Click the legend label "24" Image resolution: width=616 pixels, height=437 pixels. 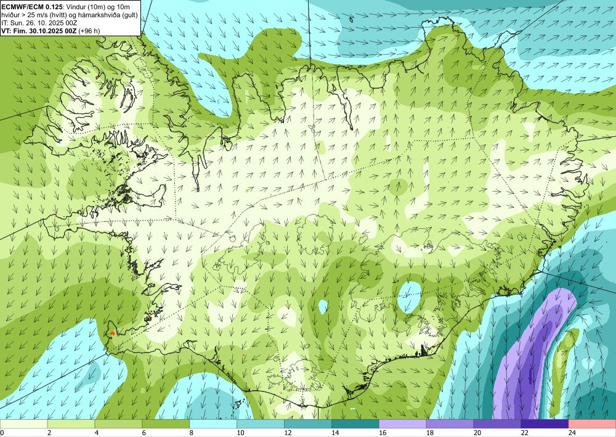[x=572, y=433]
